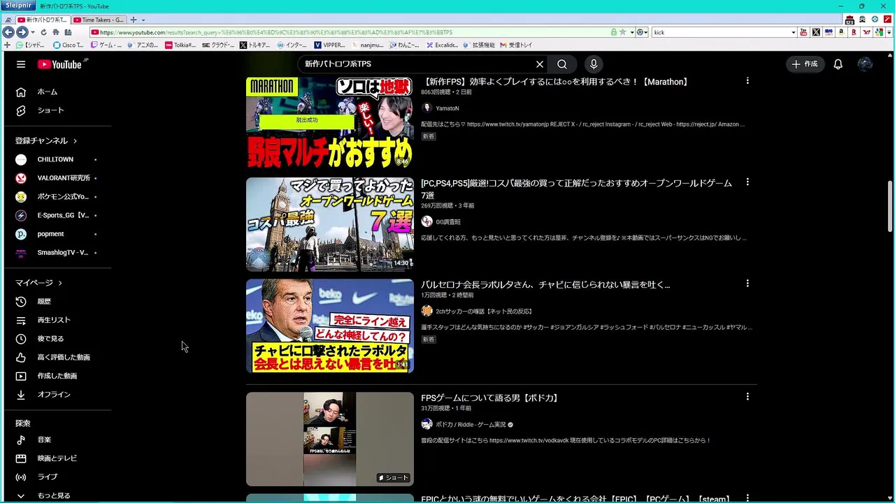Viewport: 895px width, 503px height.
Task: Click the London open world game thumbnail
Action: tap(330, 224)
